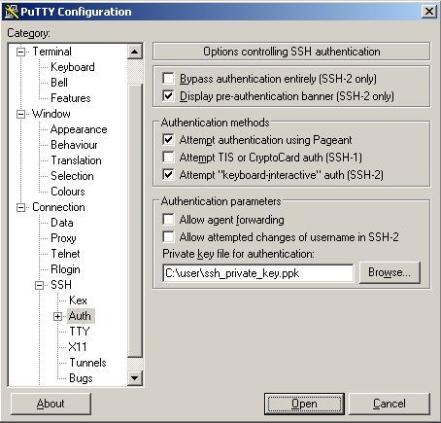Click the Open button
The height and width of the screenshot is (423, 441).
click(x=304, y=404)
